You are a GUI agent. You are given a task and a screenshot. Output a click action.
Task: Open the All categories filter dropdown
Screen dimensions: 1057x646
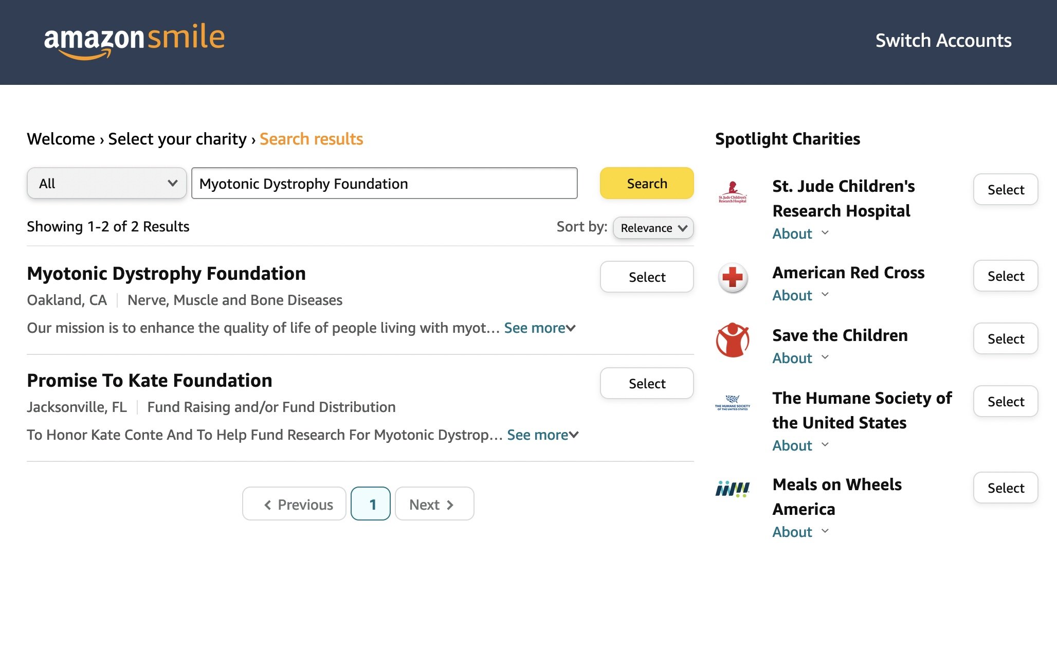pos(106,183)
